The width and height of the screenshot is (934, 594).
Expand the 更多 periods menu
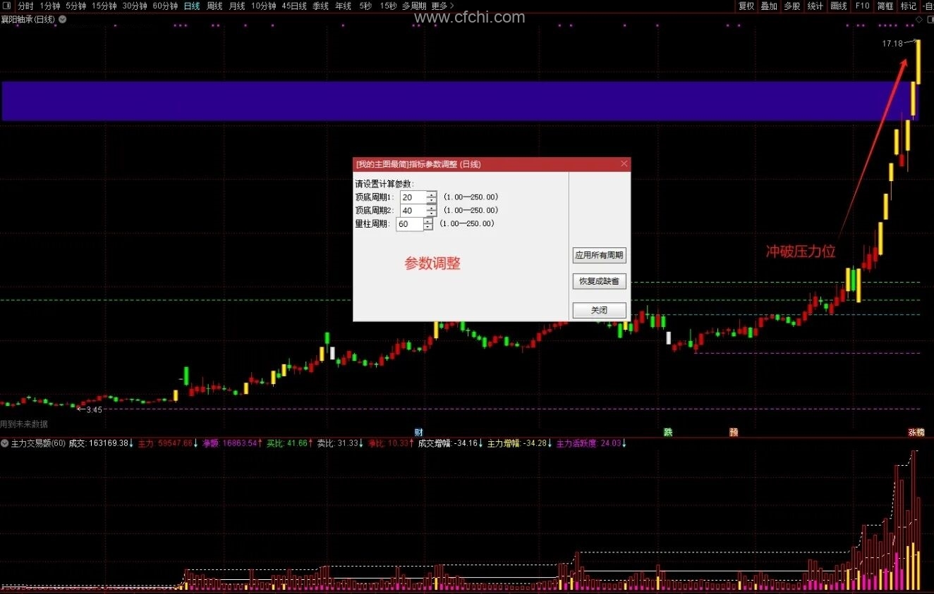click(x=442, y=6)
